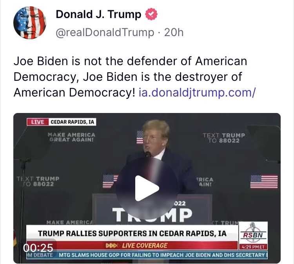Play the embedded rally video
The width and height of the screenshot is (294, 264).
pyautogui.click(x=147, y=188)
